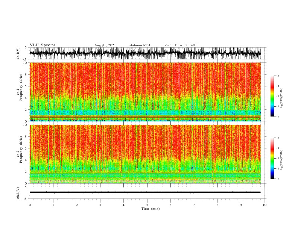
Task: Click the ch.1 spectrogram color scale bar
Action: [272, 96]
